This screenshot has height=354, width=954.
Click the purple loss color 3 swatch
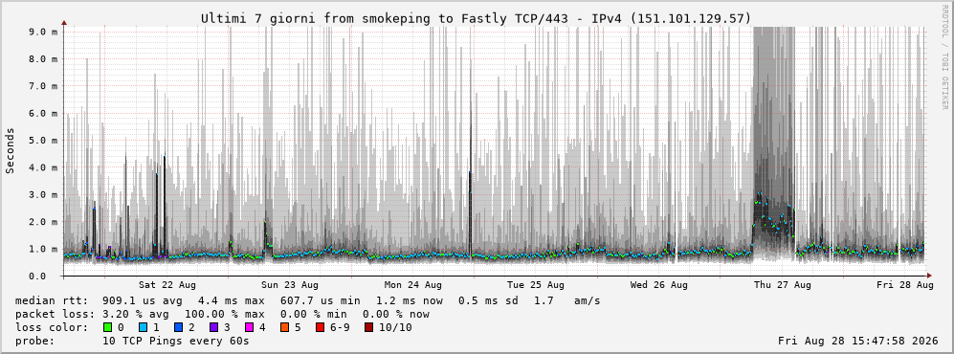pos(212,328)
